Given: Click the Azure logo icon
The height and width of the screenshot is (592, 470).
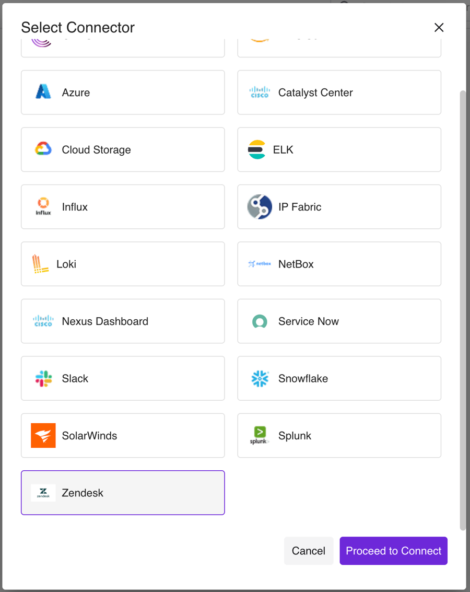Looking at the screenshot, I should click(x=43, y=92).
